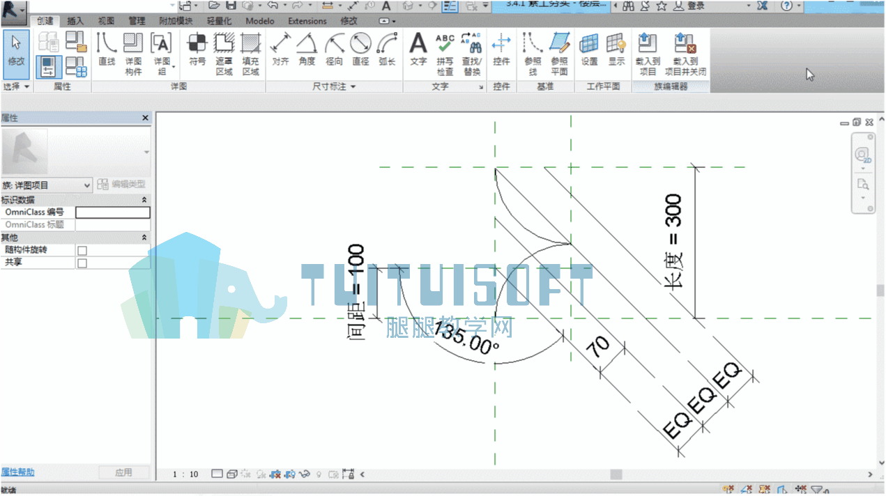Click the OmniClass 编号 input field
886x496 pixels.
pyautogui.click(x=113, y=212)
